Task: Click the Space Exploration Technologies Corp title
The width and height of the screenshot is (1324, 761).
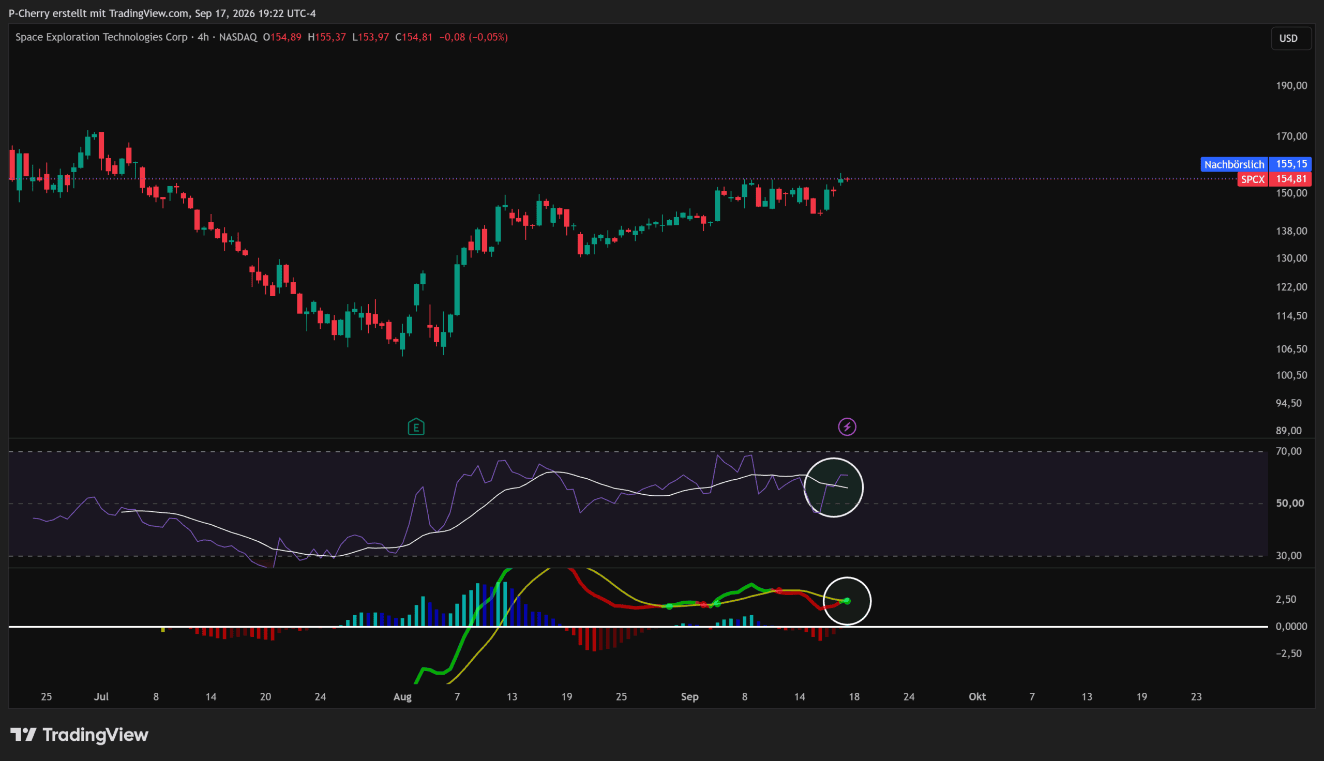Action: click(x=101, y=37)
